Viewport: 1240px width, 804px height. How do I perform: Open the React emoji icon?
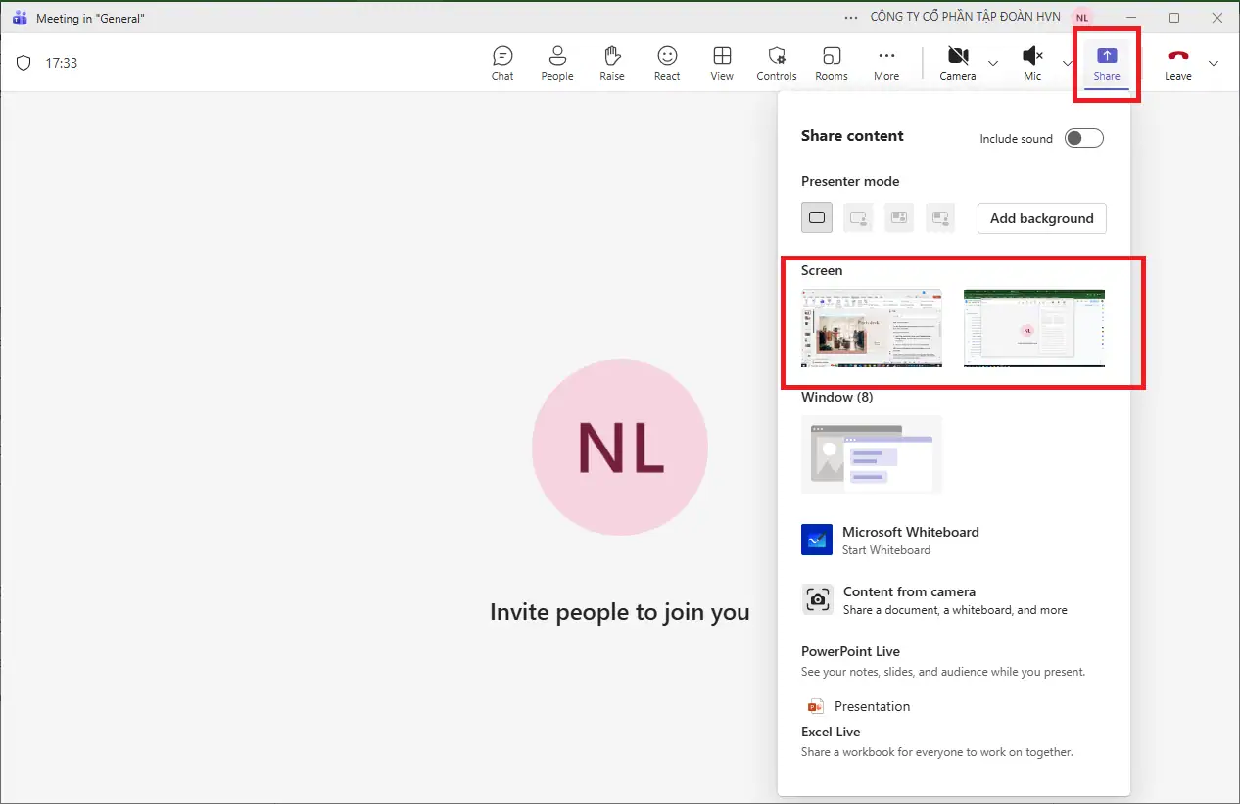click(x=667, y=63)
